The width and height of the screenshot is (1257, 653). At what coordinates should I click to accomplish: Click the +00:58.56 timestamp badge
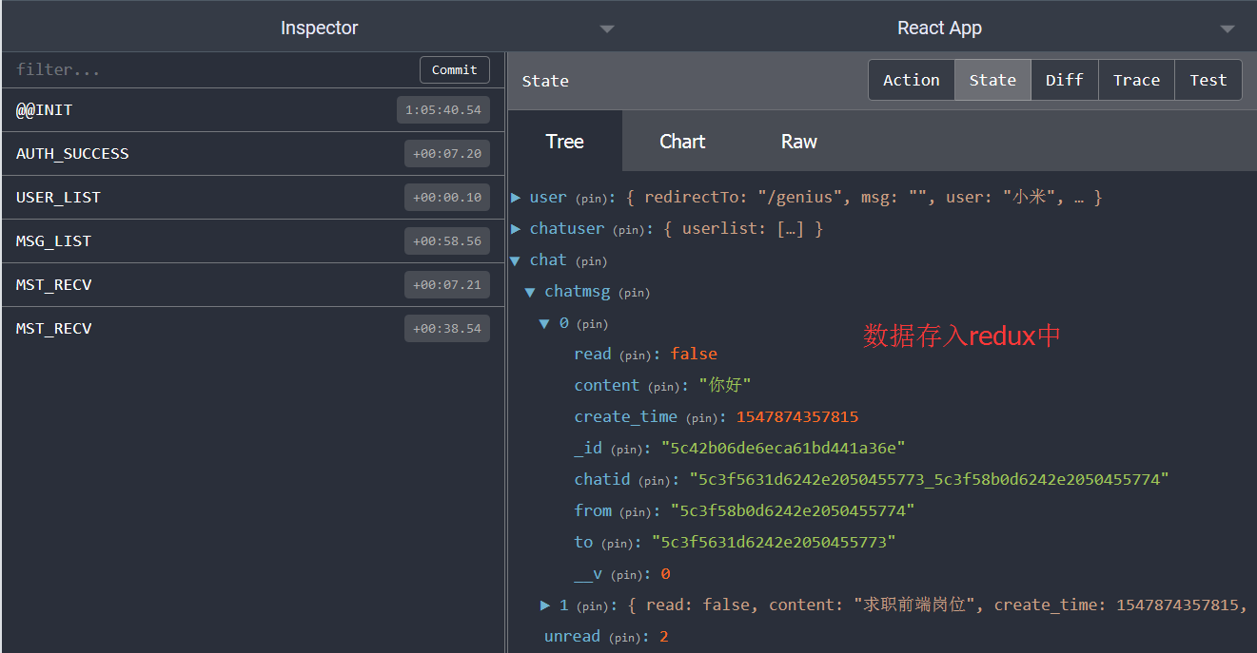(x=447, y=241)
